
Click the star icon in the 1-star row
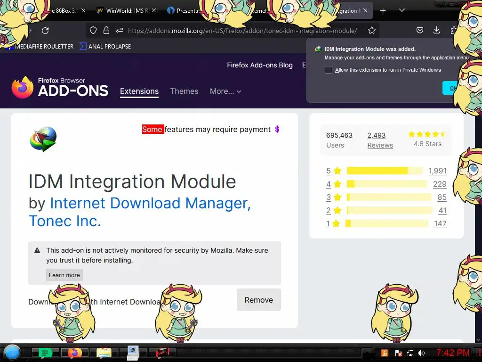coord(336,224)
